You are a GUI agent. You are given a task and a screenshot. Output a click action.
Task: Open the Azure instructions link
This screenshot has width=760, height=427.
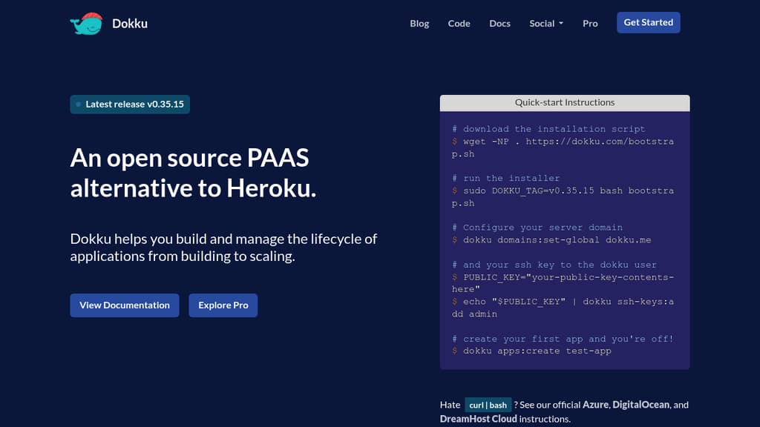[595, 405]
